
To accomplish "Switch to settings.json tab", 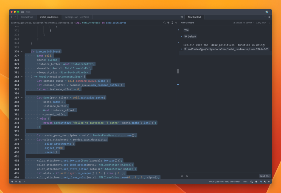I will 77,17.
